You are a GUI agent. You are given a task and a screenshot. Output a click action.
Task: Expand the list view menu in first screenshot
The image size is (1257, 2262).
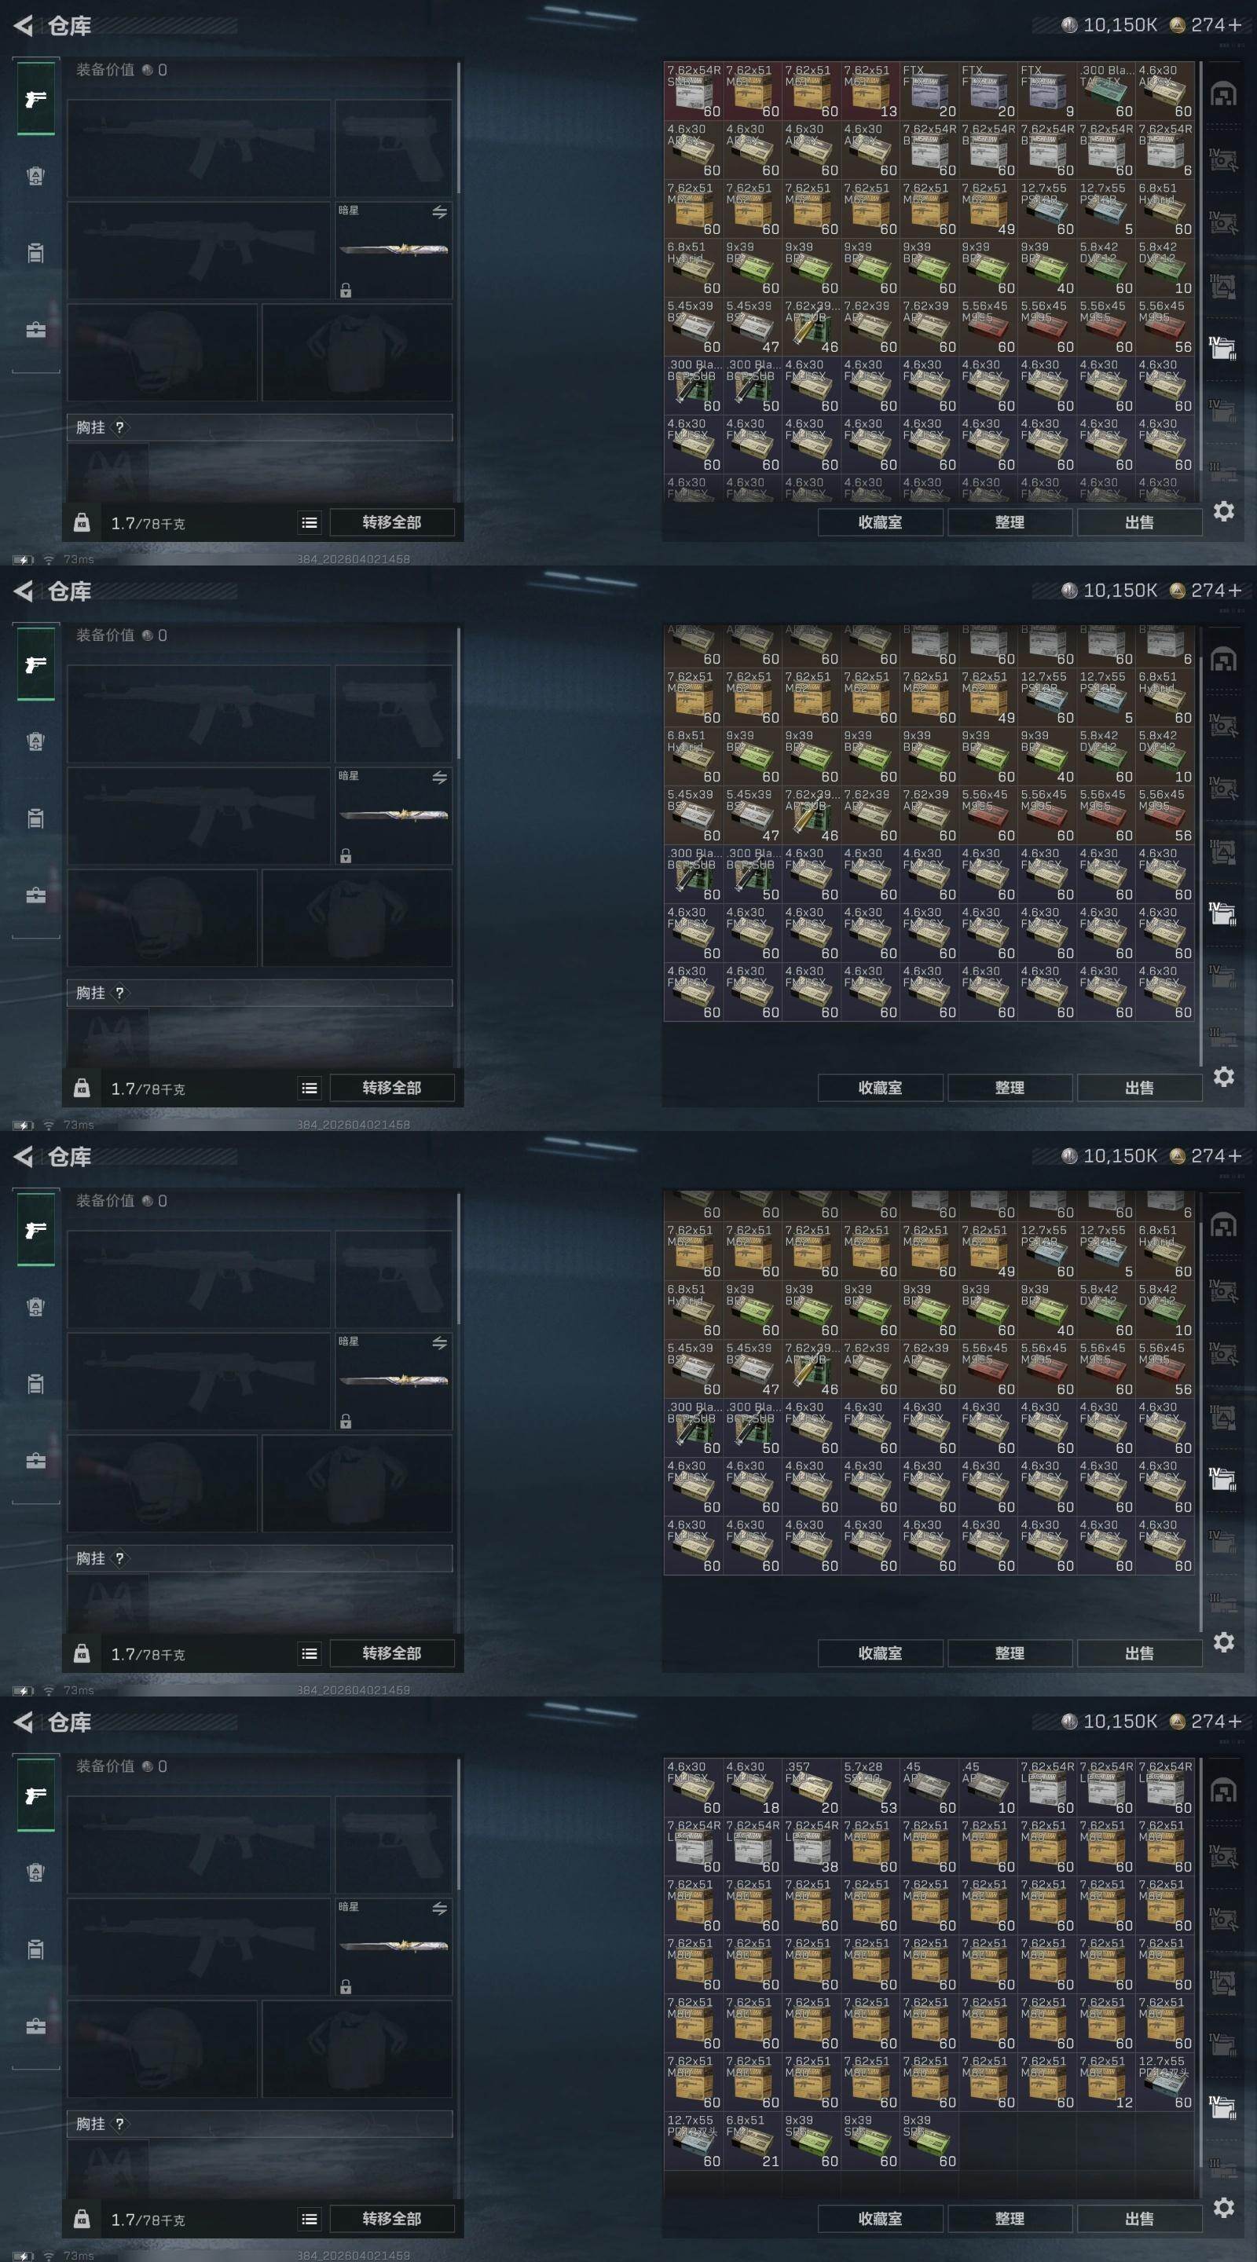[x=310, y=522]
